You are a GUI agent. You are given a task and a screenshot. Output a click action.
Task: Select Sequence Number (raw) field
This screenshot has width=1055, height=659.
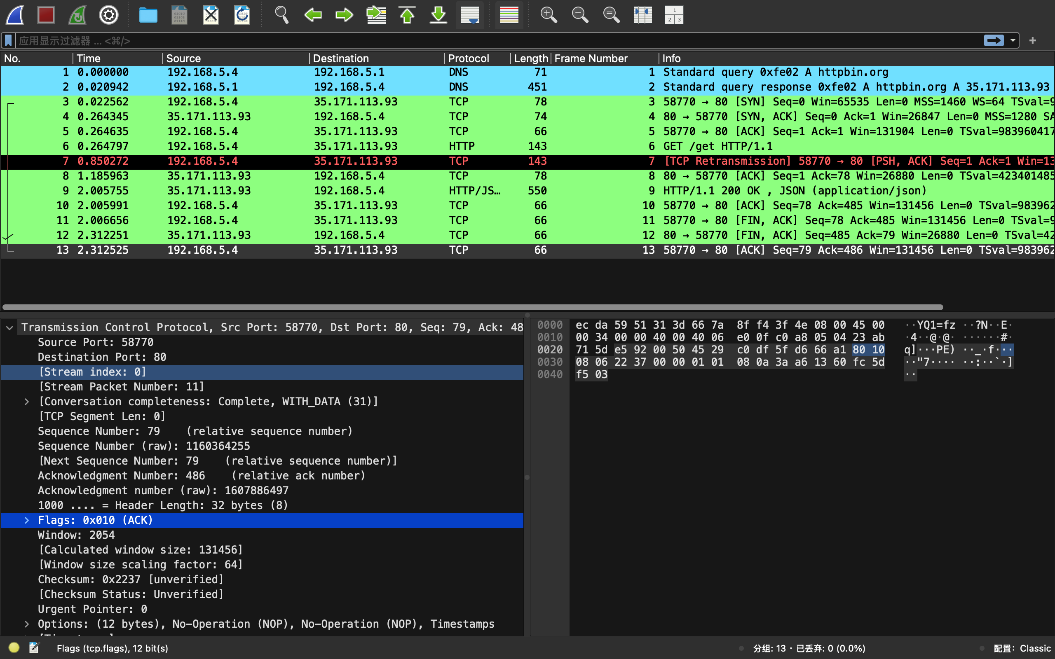(x=262, y=446)
